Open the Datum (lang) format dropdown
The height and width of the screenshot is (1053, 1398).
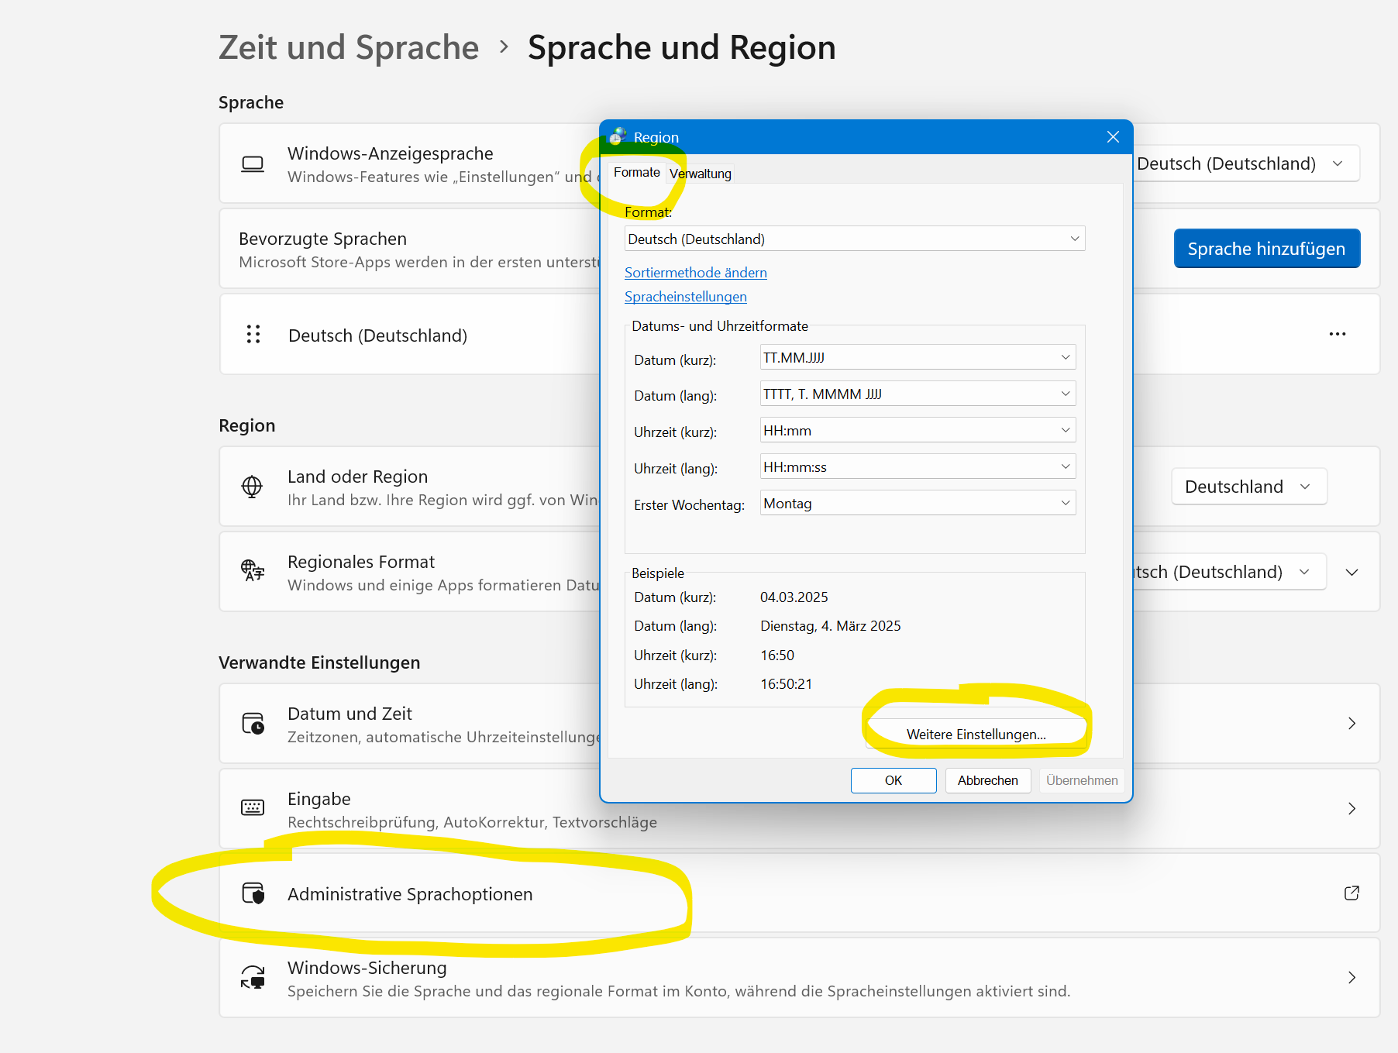(918, 394)
